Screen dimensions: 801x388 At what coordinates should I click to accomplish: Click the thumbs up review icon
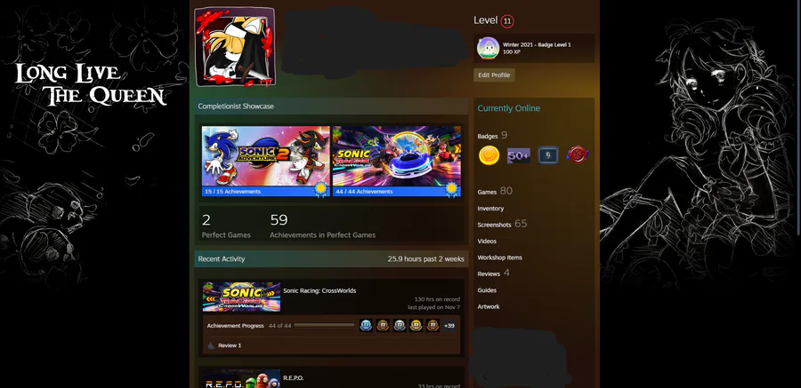[x=211, y=345]
